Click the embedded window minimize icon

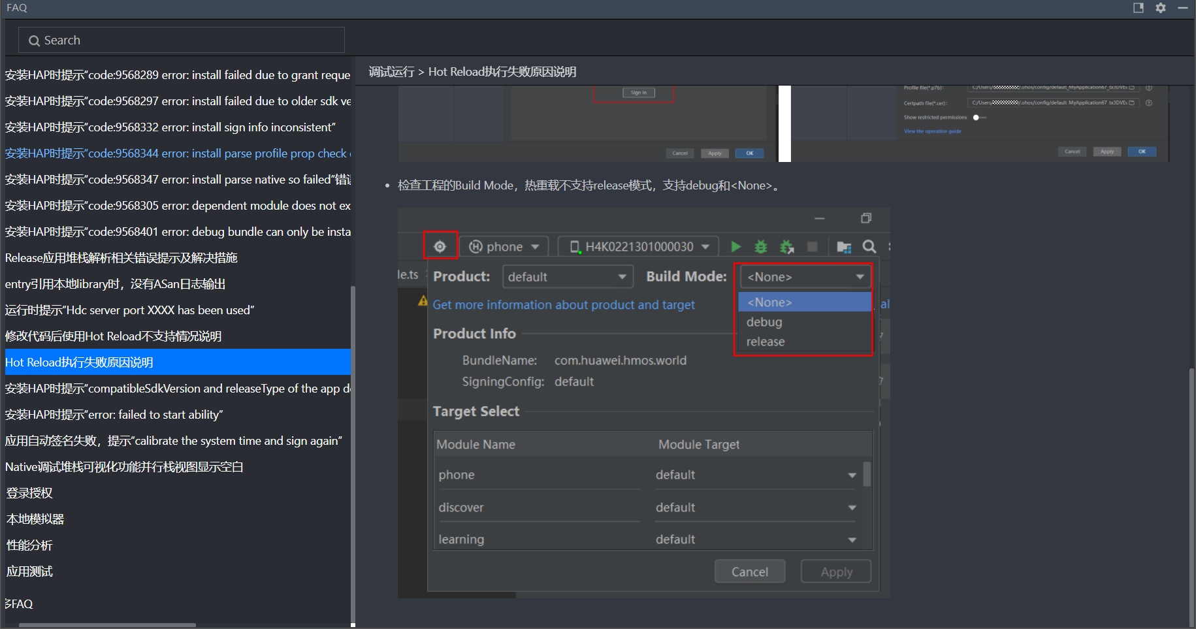[x=820, y=218]
